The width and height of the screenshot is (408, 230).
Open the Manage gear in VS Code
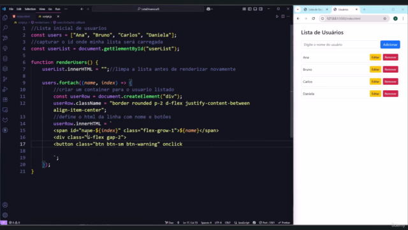[x=5, y=215]
